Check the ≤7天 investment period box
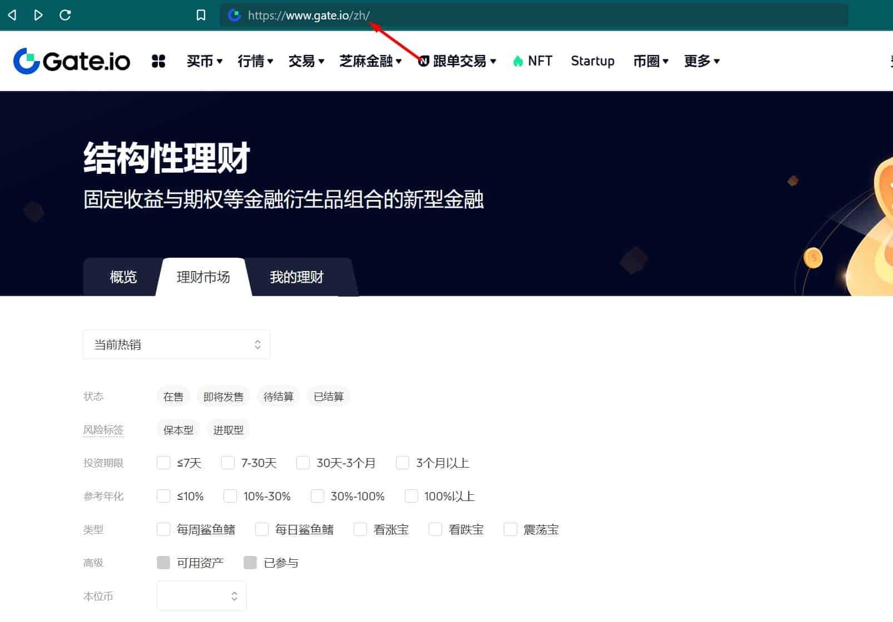The width and height of the screenshot is (893, 622). [x=163, y=463]
